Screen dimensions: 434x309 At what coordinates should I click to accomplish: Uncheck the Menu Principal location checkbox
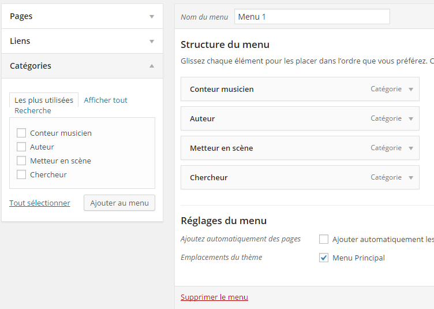click(324, 258)
